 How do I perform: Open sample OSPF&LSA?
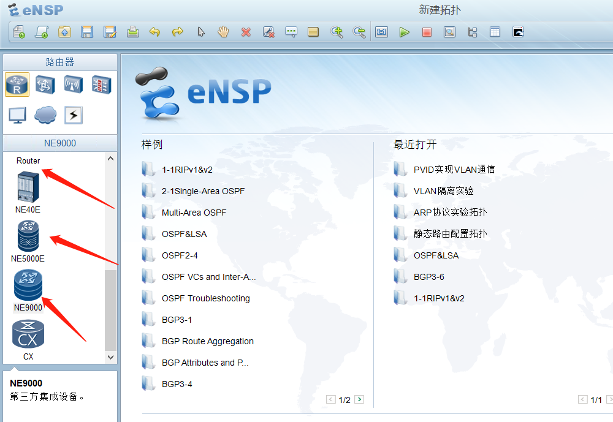point(184,234)
